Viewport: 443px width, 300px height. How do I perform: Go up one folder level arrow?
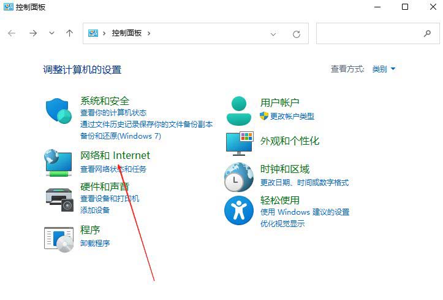pyautogui.click(x=69, y=33)
